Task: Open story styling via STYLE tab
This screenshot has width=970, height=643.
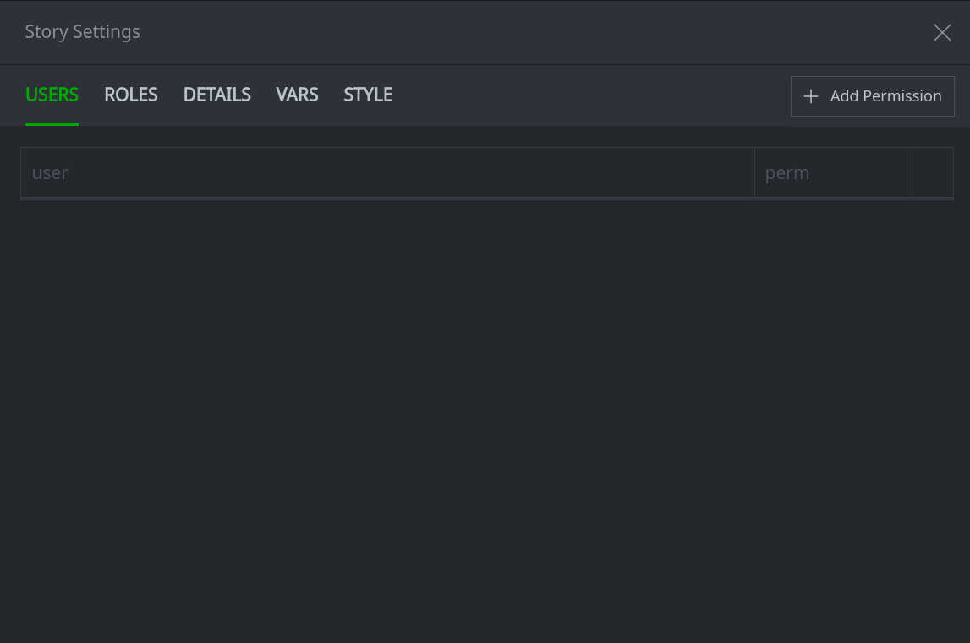Action: [368, 95]
